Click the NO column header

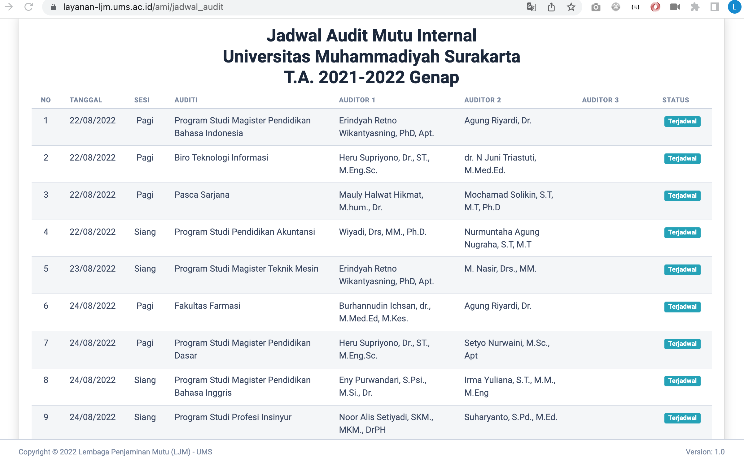click(x=46, y=100)
